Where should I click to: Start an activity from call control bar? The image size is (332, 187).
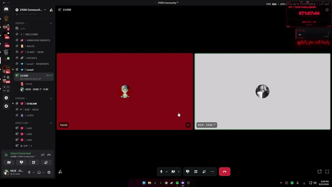click(x=196, y=172)
